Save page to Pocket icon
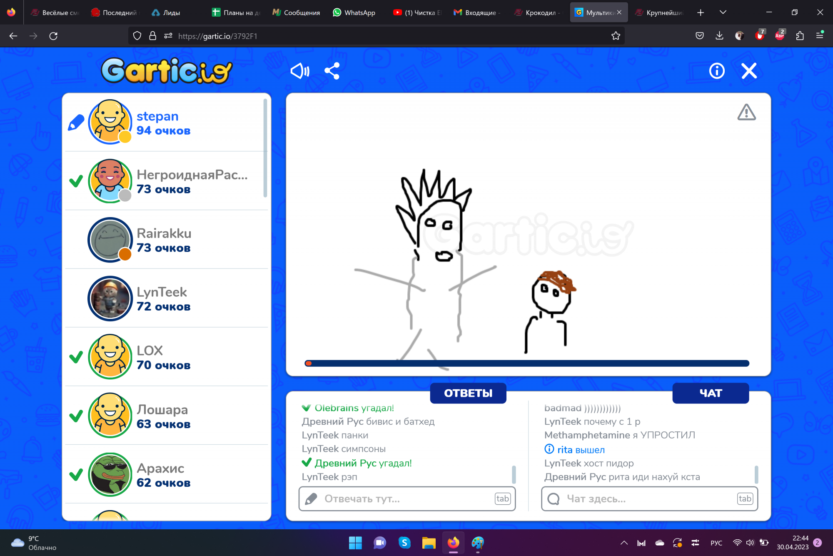Image resolution: width=833 pixels, height=556 pixels. click(700, 36)
